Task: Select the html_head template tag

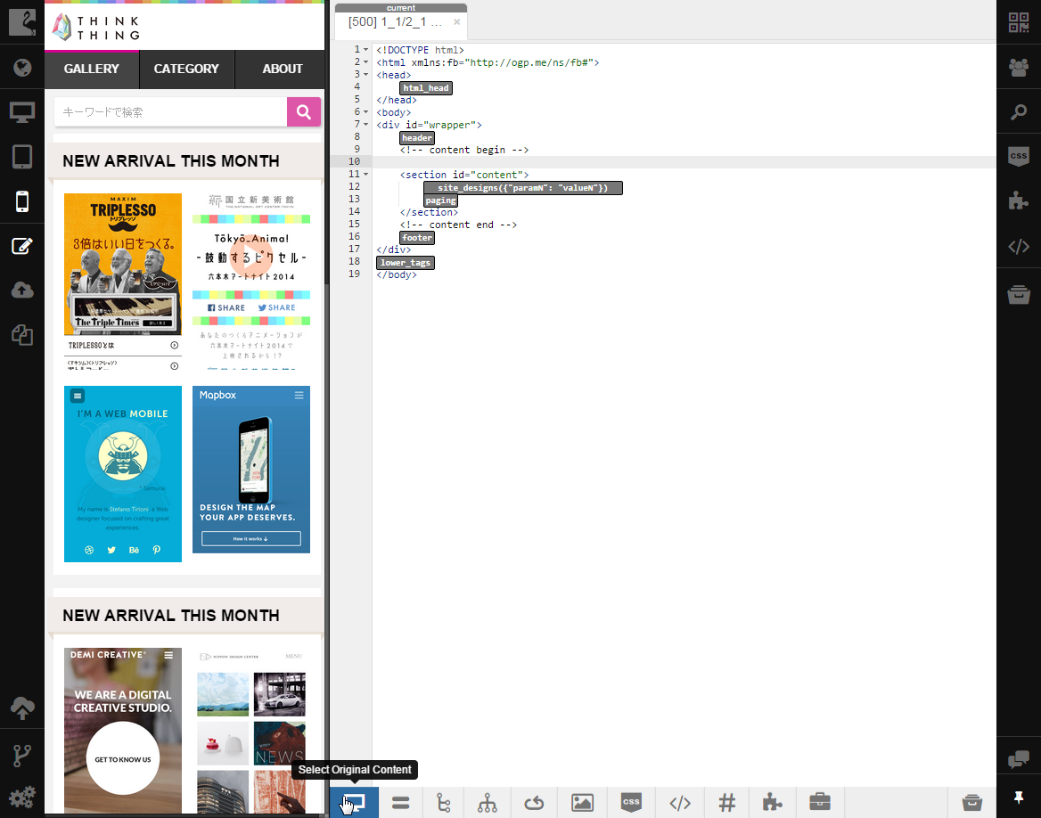Action: click(426, 87)
